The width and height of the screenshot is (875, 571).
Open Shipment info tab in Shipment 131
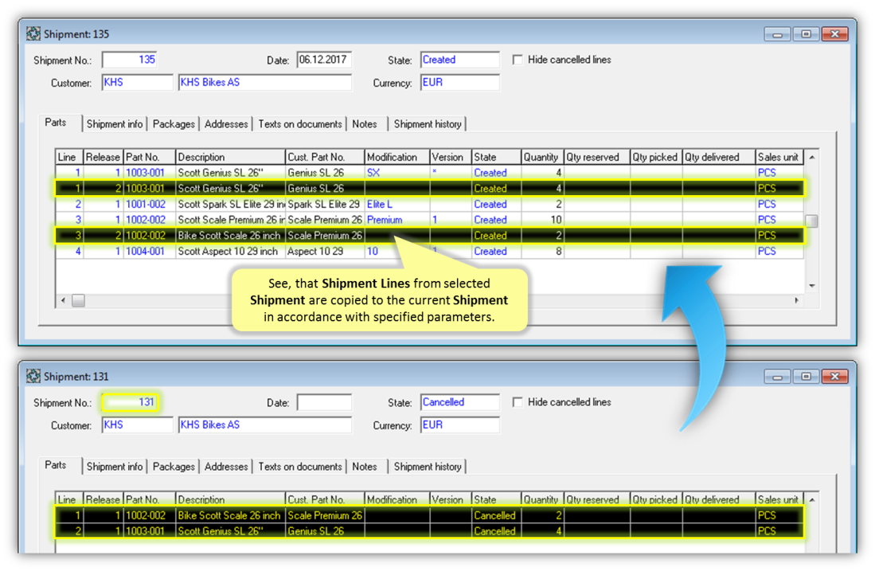(115, 467)
